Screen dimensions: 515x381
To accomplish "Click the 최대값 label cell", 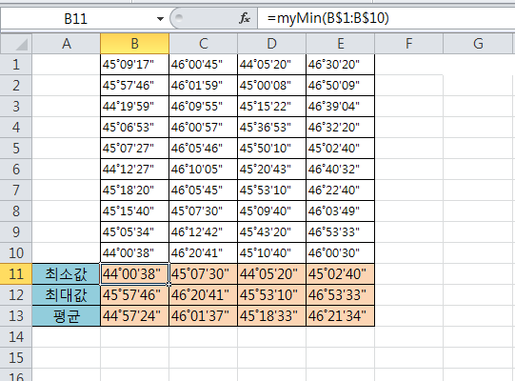I will click(67, 295).
